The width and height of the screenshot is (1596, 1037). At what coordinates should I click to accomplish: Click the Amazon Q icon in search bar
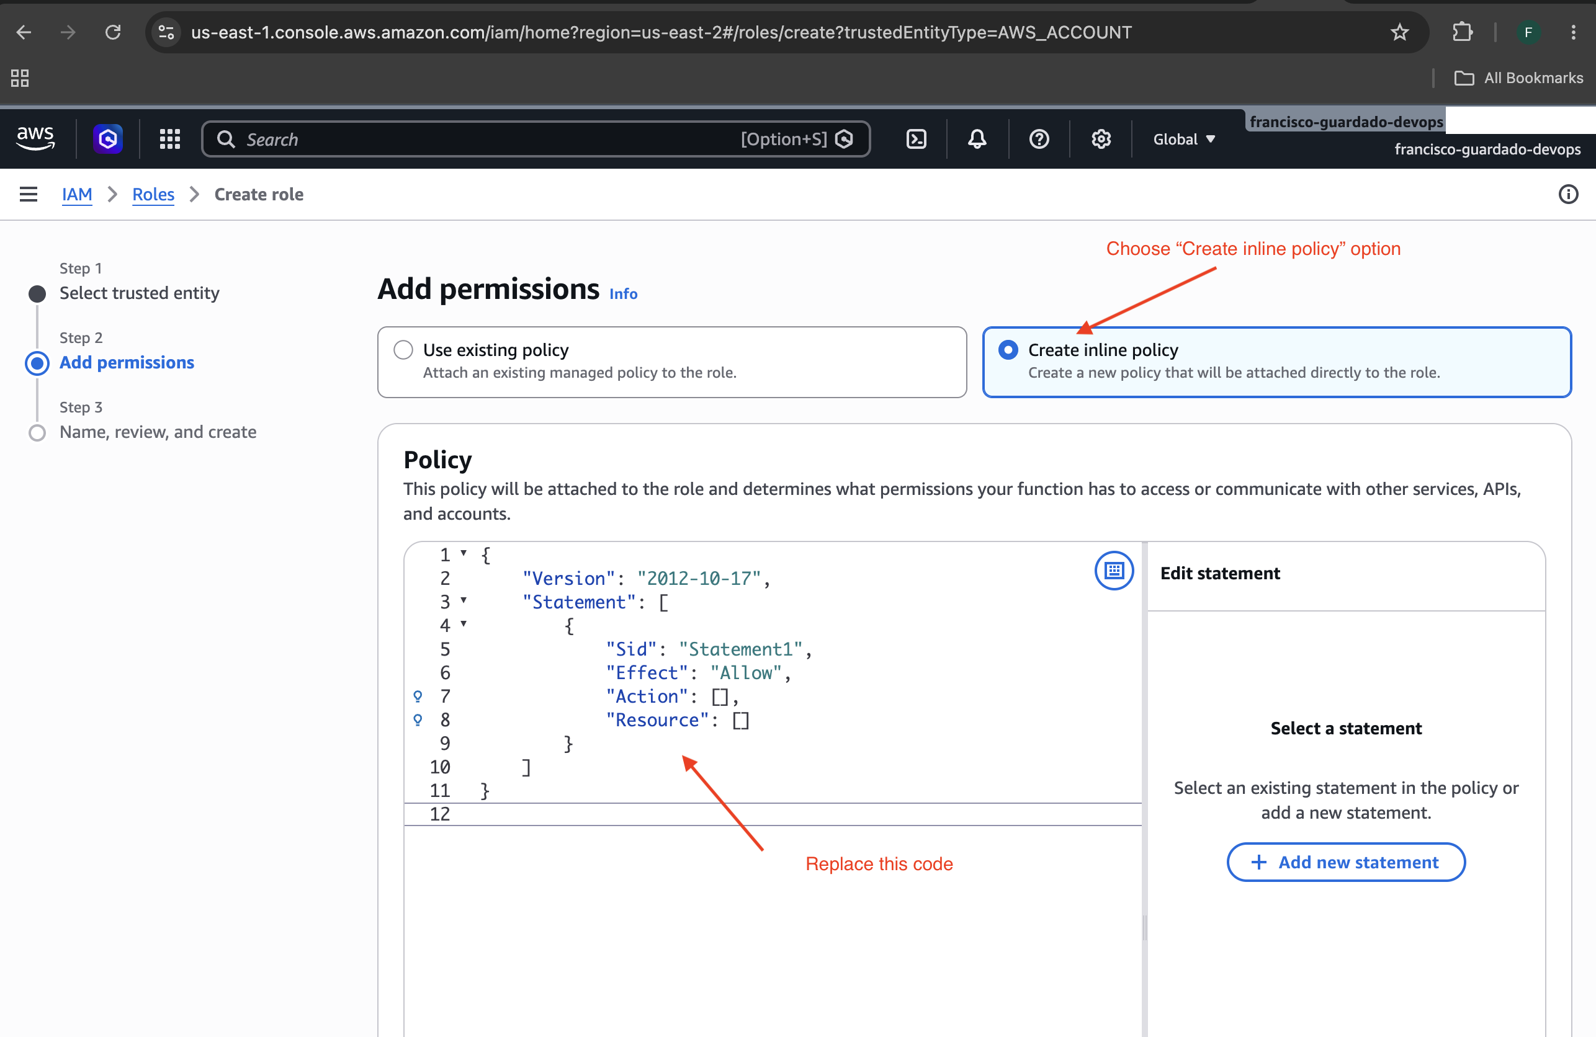[845, 139]
